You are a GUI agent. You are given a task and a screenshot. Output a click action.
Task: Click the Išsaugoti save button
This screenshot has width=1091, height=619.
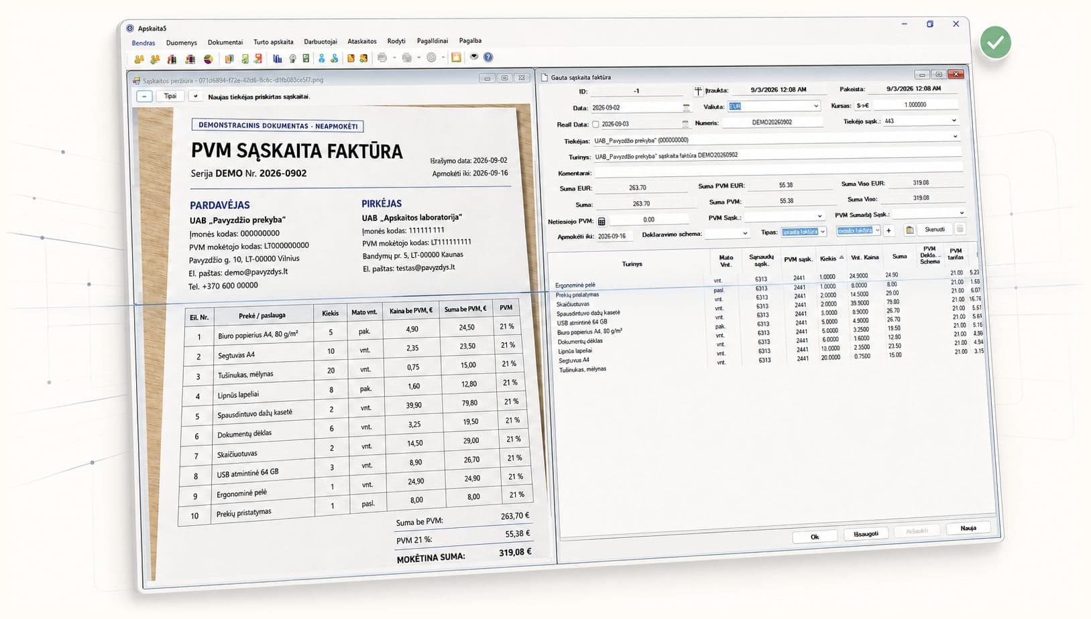(866, 534)
